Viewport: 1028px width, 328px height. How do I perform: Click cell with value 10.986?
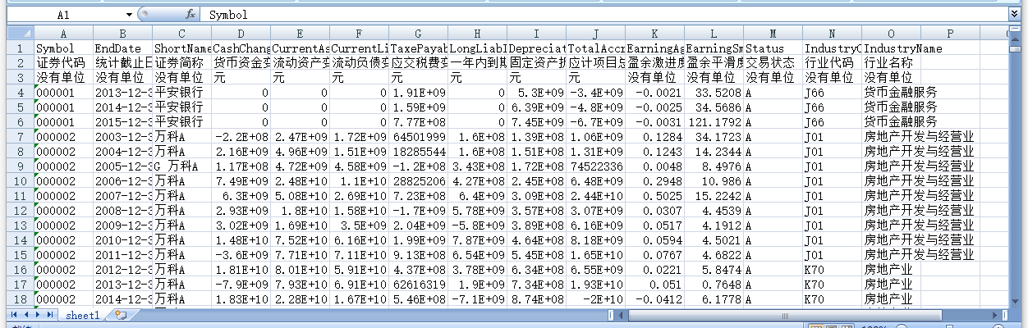[714, 181]
